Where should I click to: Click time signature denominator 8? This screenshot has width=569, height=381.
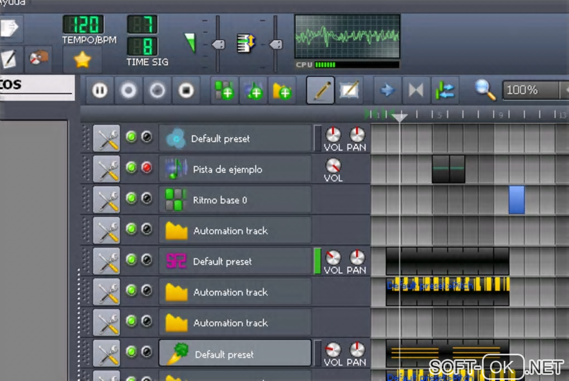pyautogui.click(x=142, y=46)
